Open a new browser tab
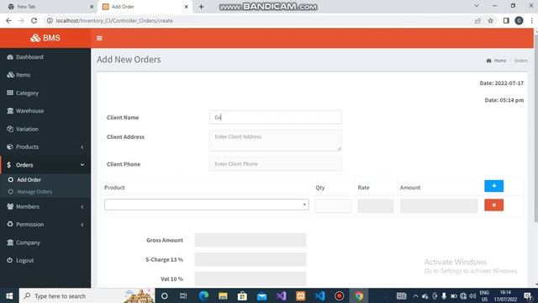Viewport: 538px width, 303px height. [x=202, y=7]
